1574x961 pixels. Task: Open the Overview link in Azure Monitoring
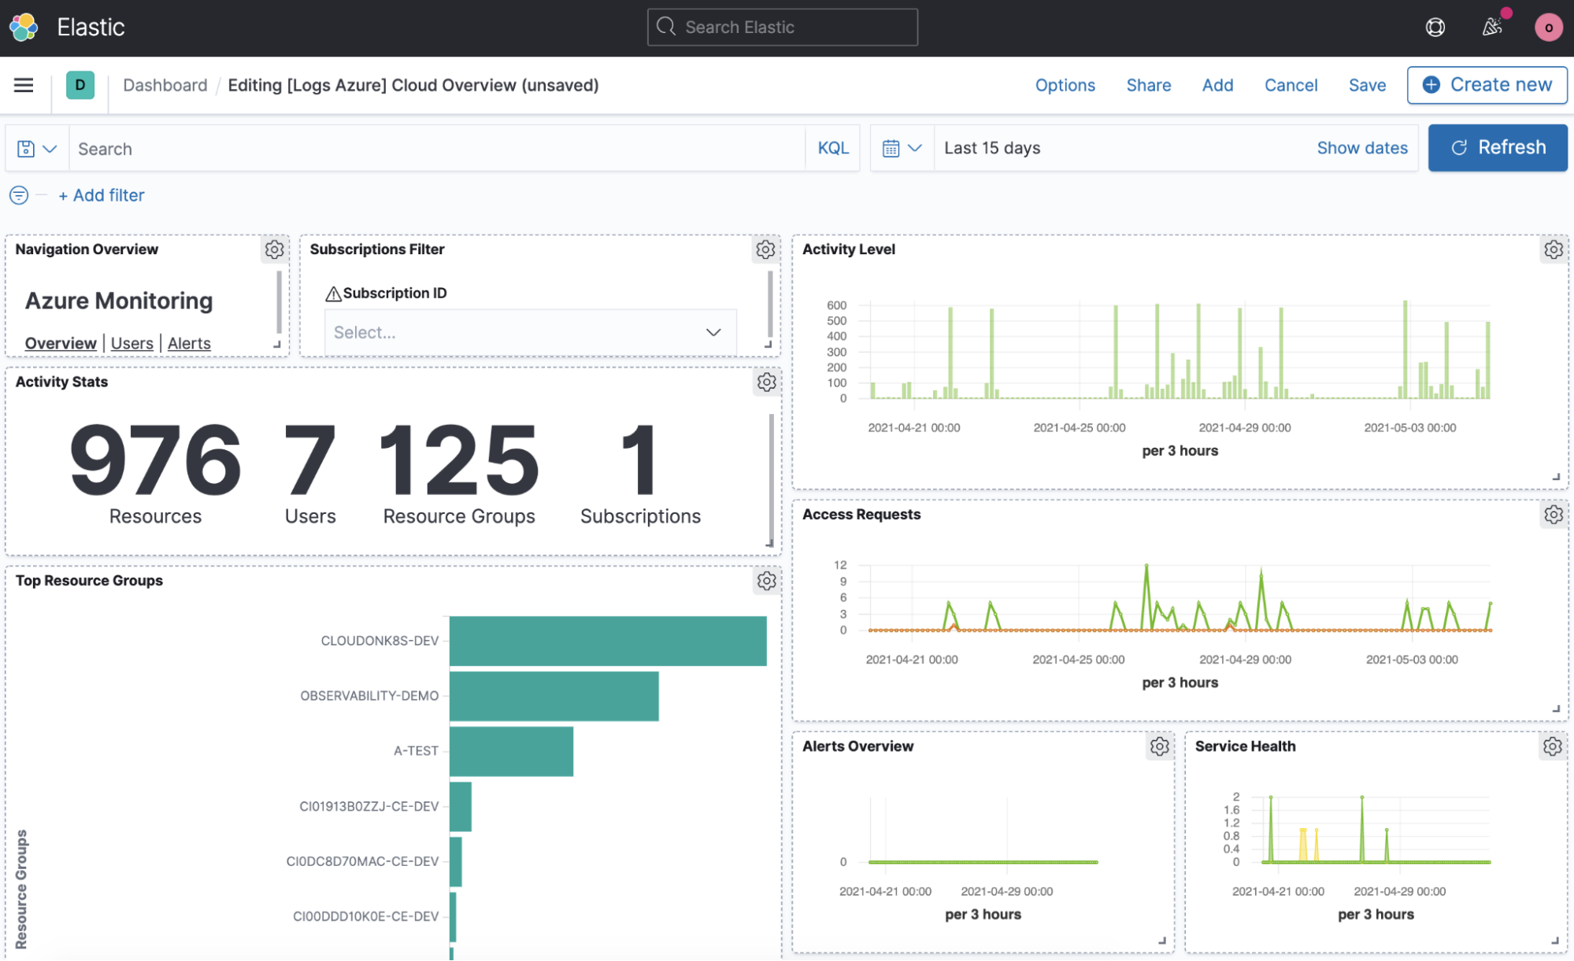61,343
